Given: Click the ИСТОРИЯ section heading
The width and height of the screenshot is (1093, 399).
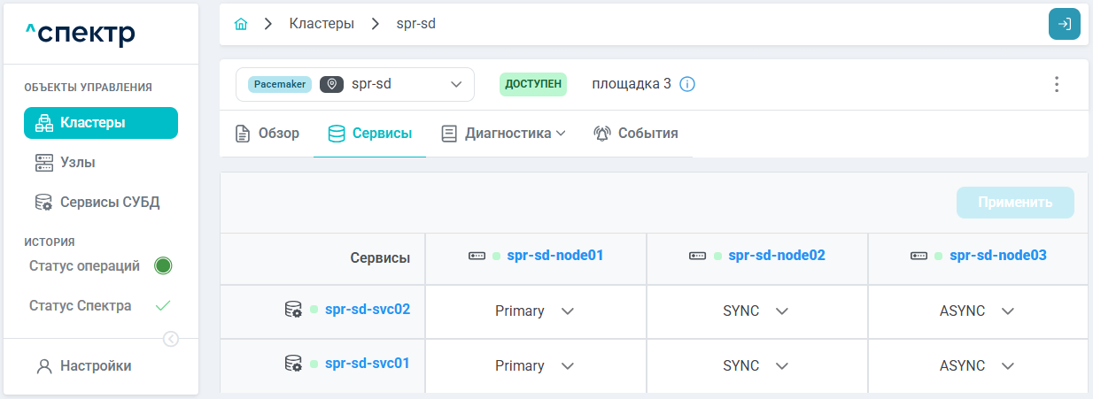Looking at the screenshot, I should point(50,242).
